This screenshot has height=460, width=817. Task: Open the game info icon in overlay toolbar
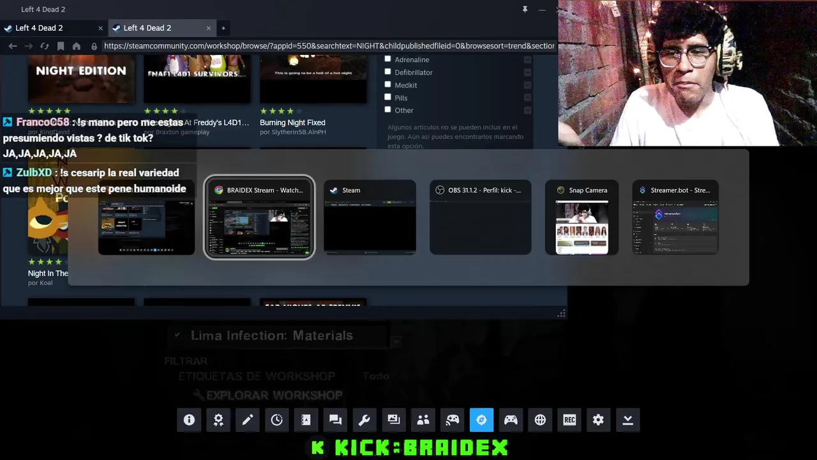coord(189,420)
